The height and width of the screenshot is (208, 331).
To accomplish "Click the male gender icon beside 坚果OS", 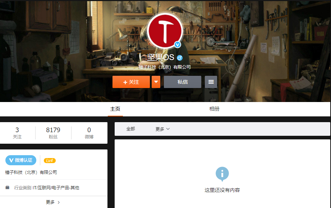I will pyautogui.click(x=180, y=57).
